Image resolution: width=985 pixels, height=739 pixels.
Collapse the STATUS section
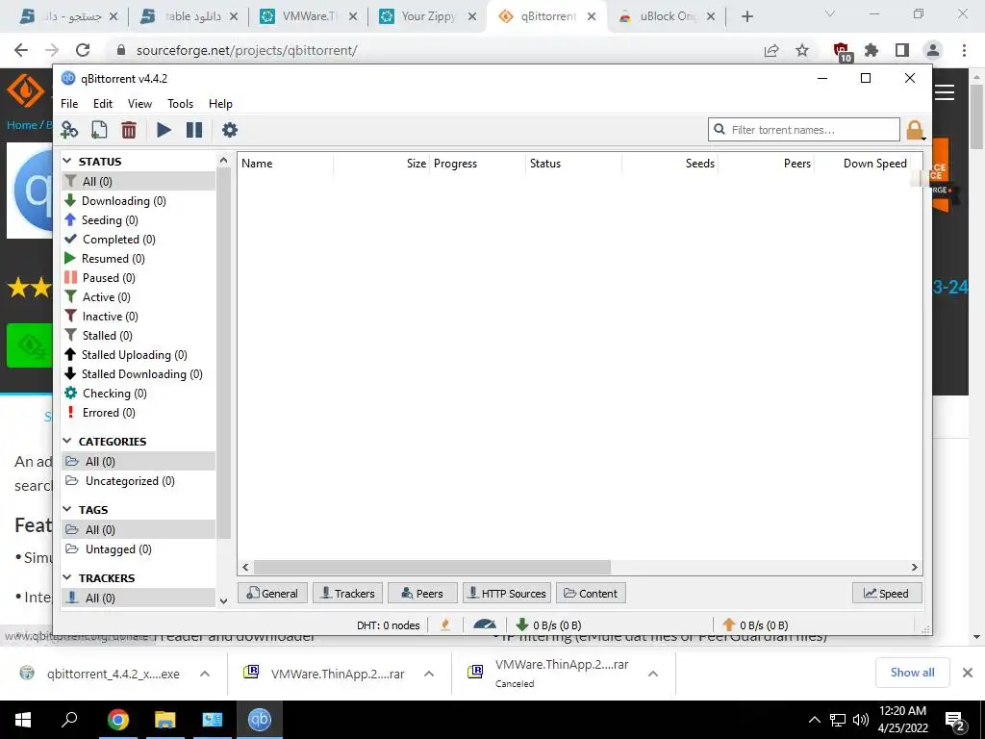pyautogui.click(x=67, y=162)
